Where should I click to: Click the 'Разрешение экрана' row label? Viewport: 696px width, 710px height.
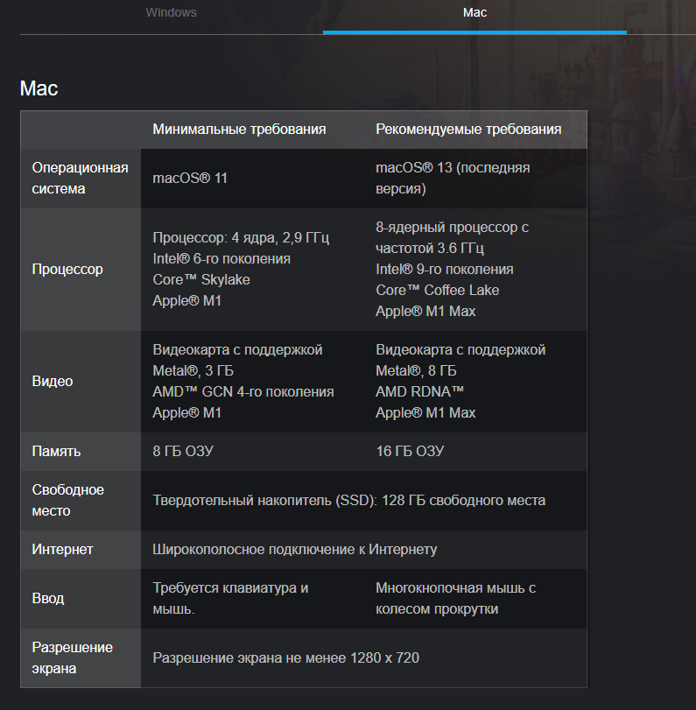[x=73, y=658]
